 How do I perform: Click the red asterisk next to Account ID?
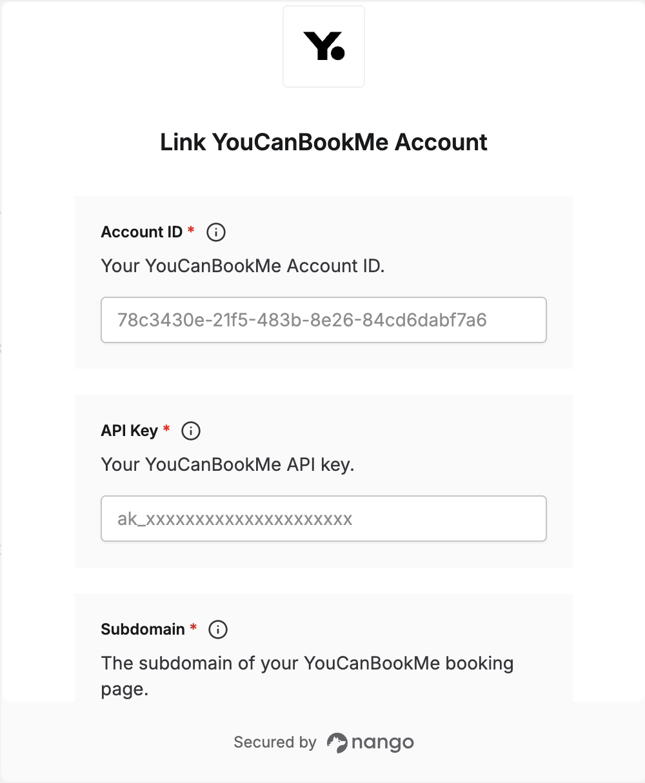pyautogui.click(x=191, y=230)
